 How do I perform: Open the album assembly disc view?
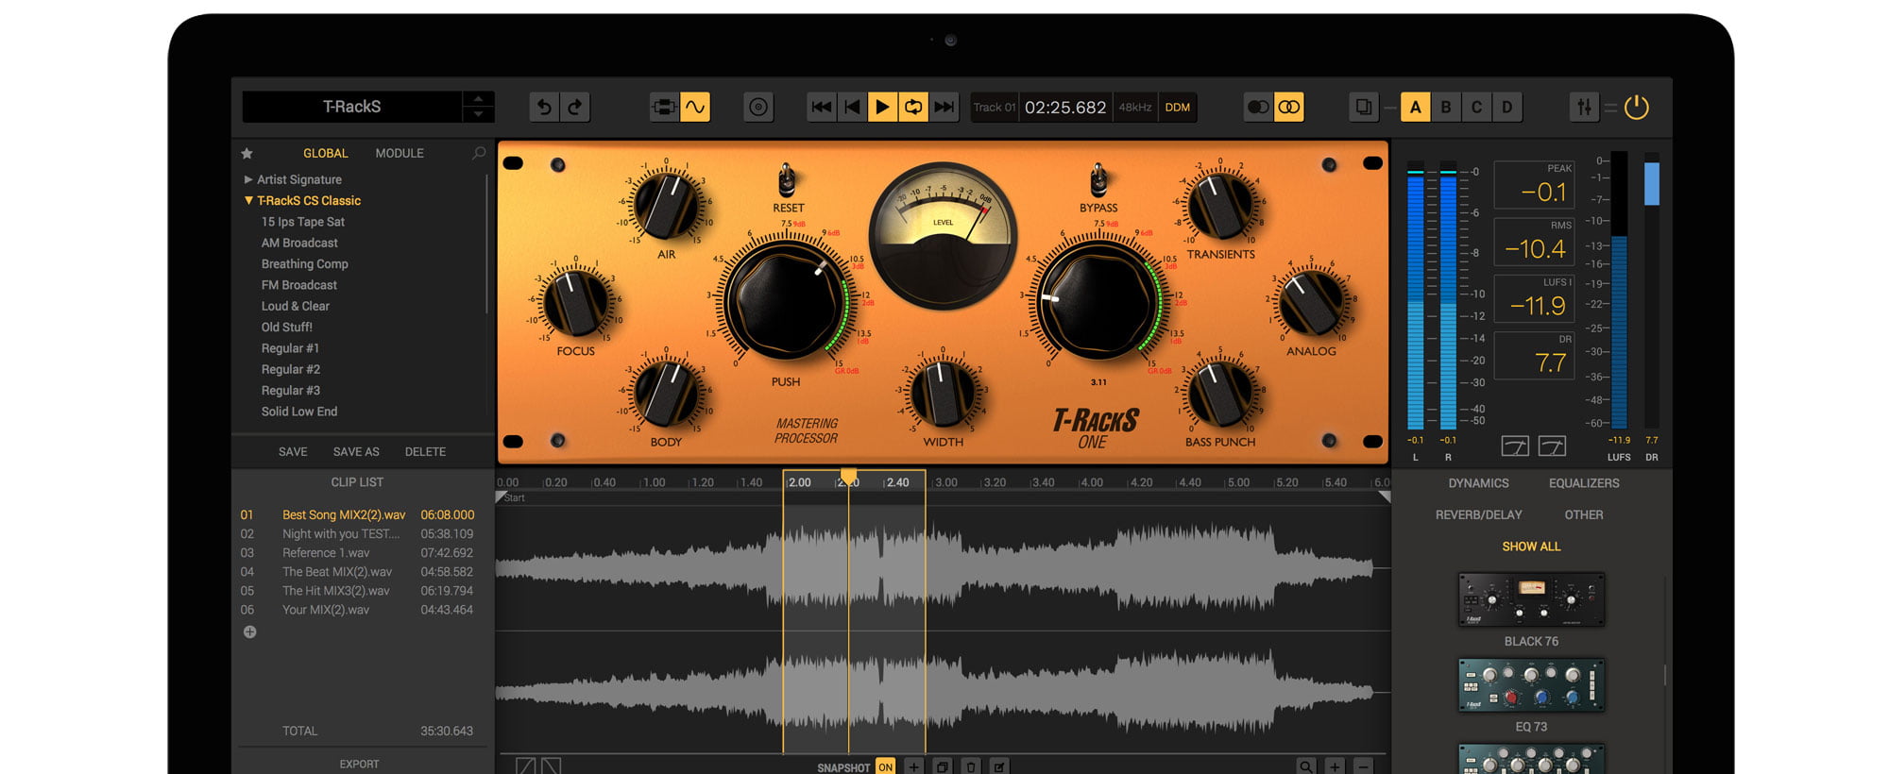click(x=758, y=108)
